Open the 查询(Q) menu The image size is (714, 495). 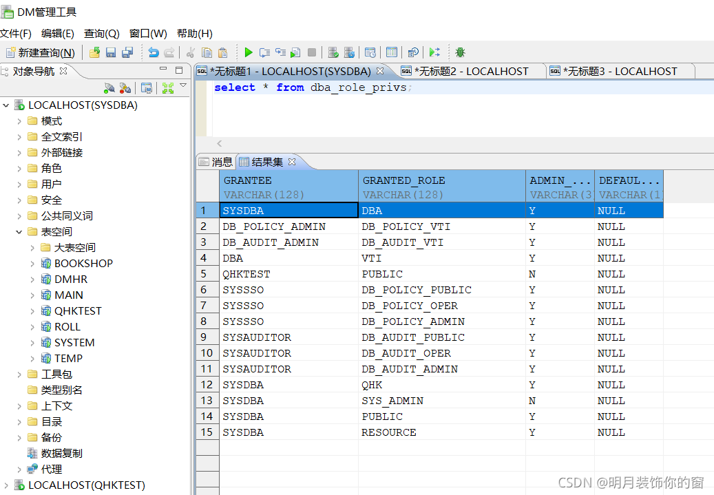[x=101, y=34]
